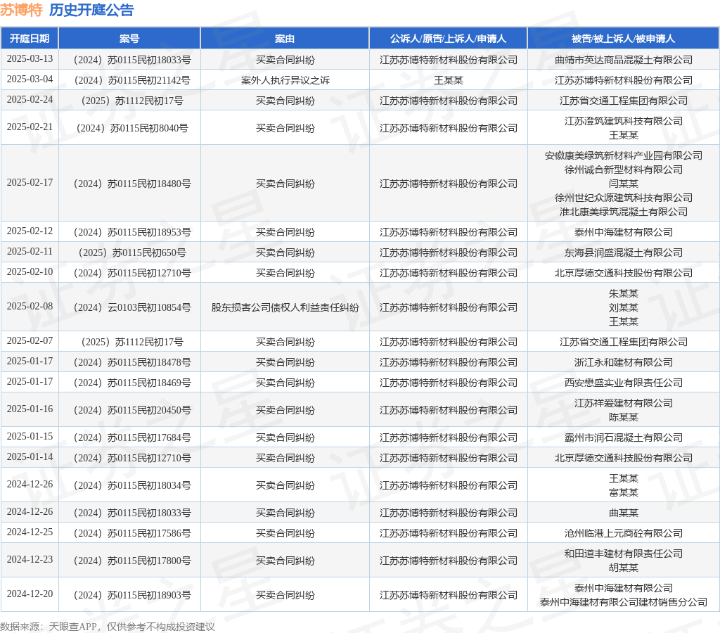Click defendant 霸州市润石混凝土有限公司
Screen dimensions: 720x633
pyautogui.click(x=624, y=437)
